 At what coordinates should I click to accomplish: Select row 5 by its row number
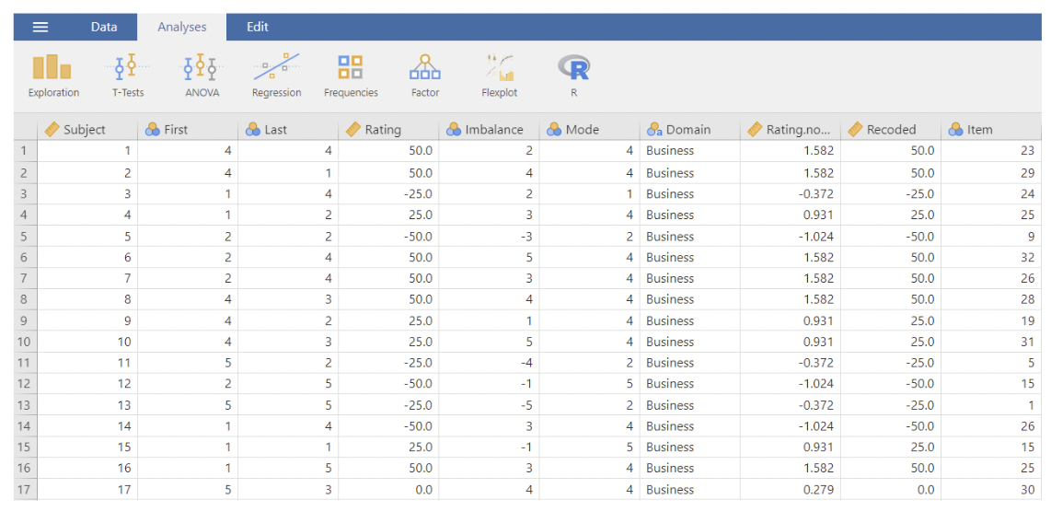pyautogui.click(x=25, y=237)
